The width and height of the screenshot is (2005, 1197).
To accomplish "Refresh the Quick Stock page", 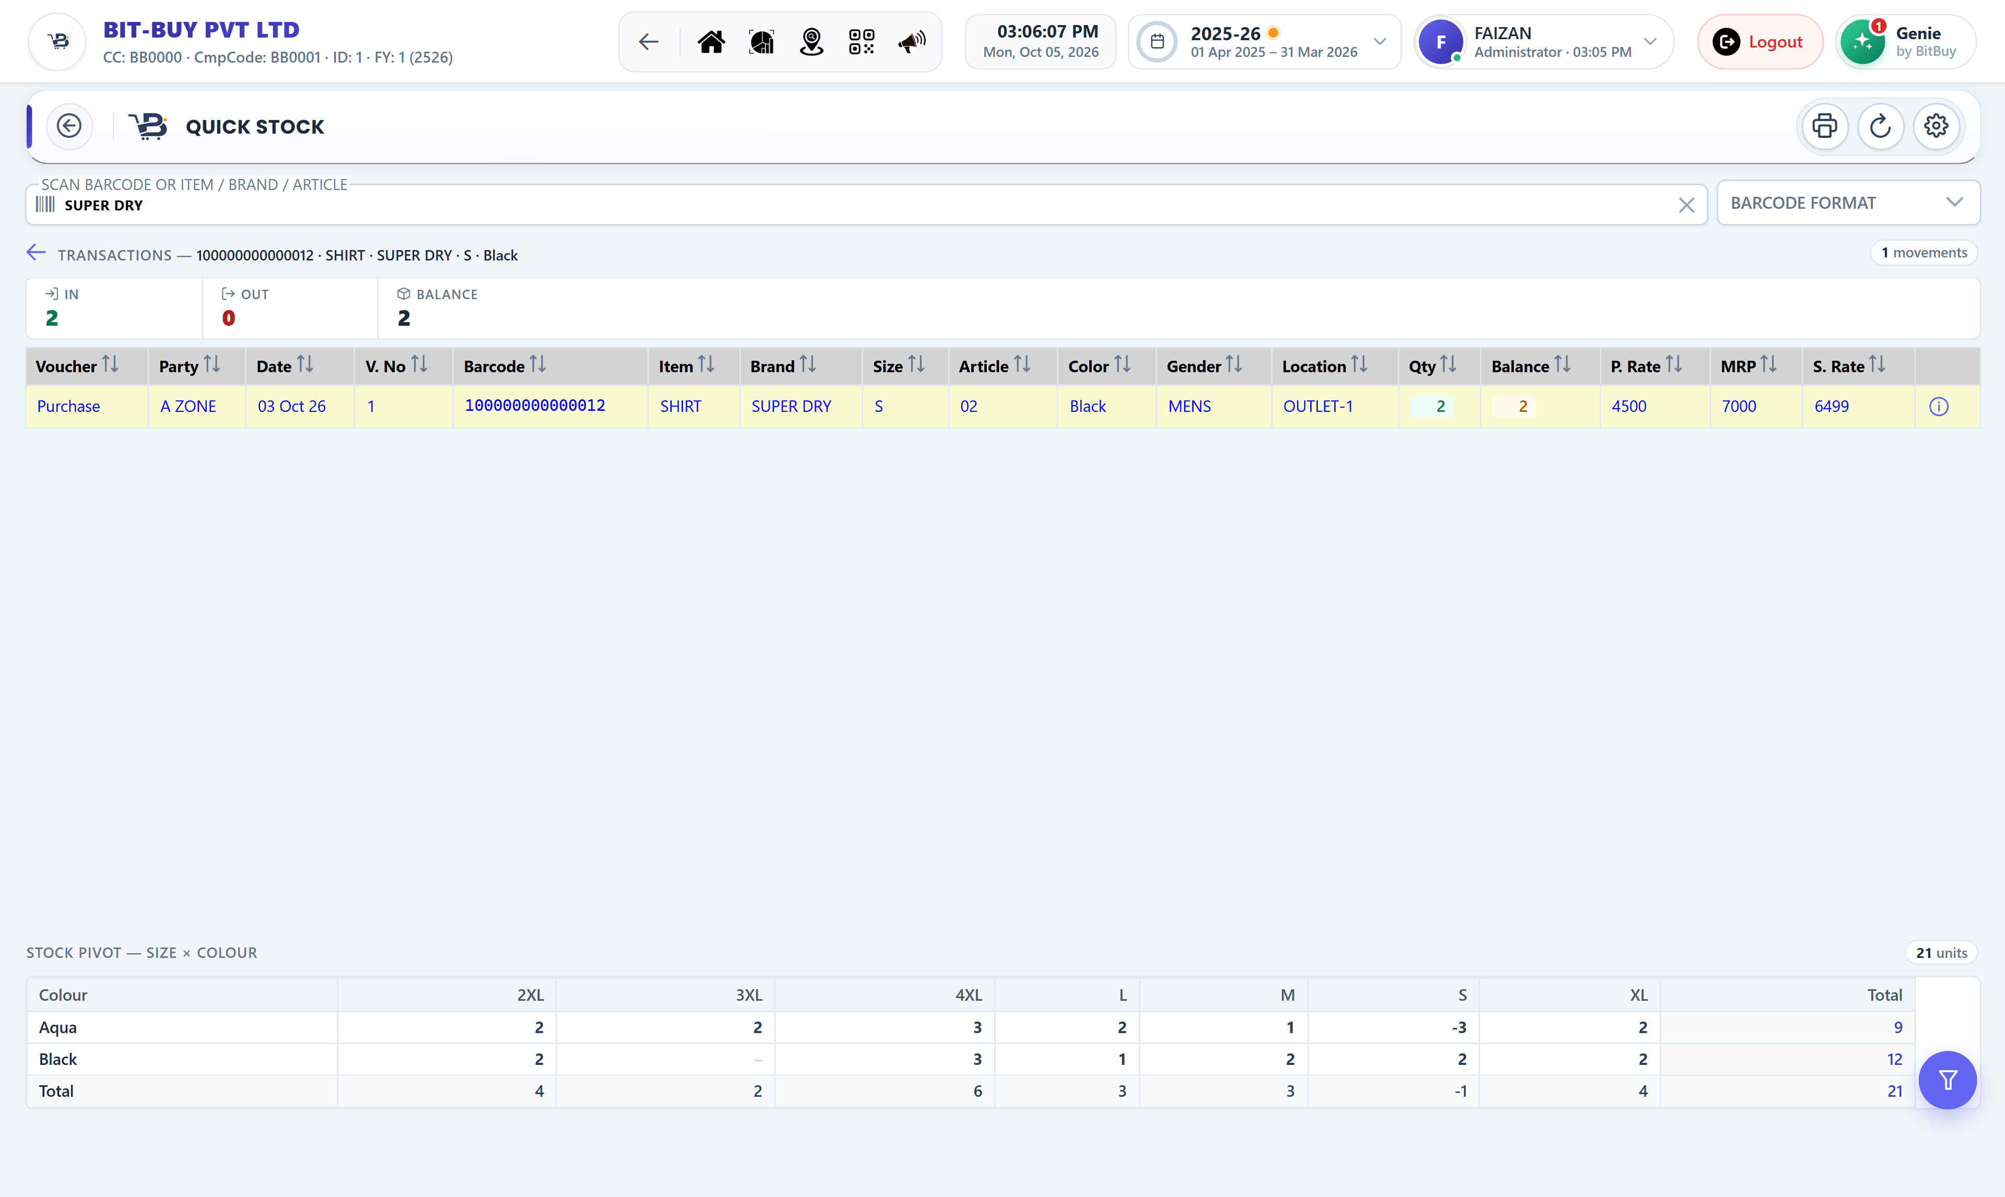I will tap(1880, 127).
